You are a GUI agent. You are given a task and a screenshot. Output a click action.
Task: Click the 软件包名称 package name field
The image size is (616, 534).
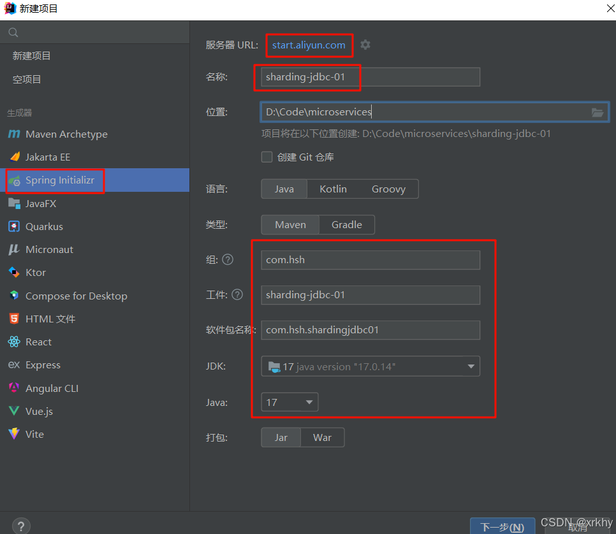[370, 330]
